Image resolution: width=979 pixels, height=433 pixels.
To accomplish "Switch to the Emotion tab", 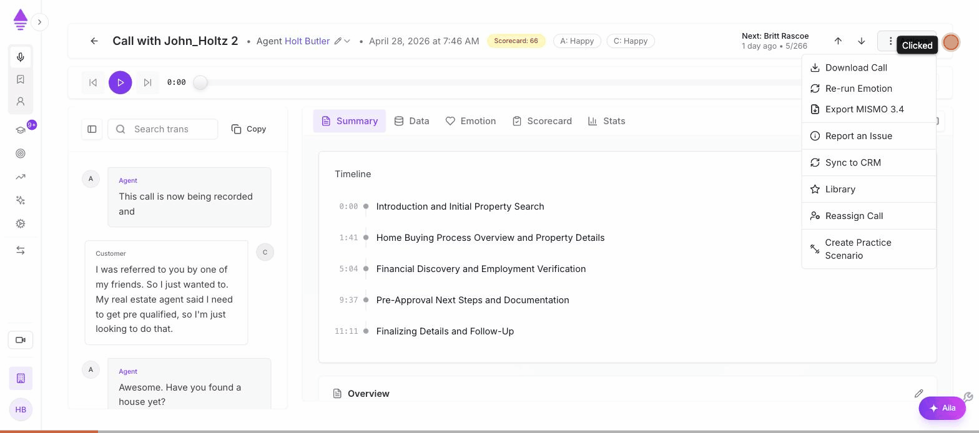I will pos(471,121).
